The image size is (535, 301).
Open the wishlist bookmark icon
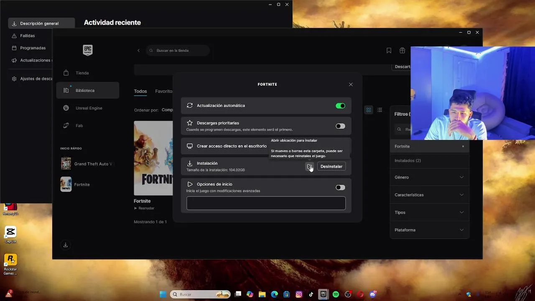[x=389, y=51]
